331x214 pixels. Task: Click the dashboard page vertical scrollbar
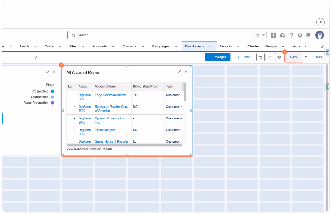point(327,137)
